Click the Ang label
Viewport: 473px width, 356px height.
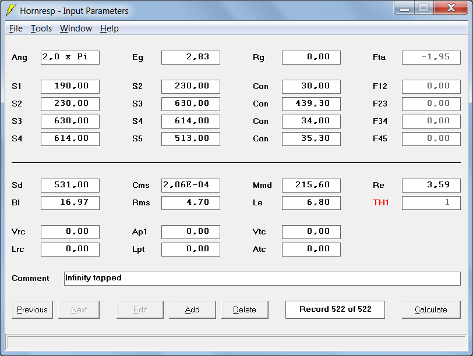tap(19, 58)
